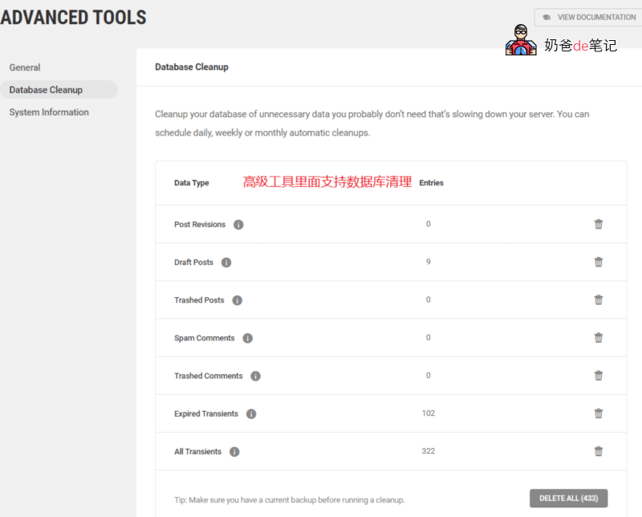The image size is (642, 517).
Task: Select Database Cleanup in sidebar
Action: [x=46, y=90]
